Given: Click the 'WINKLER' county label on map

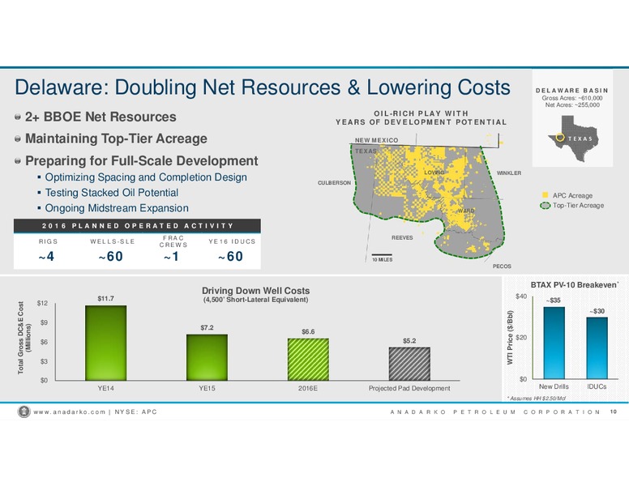Looking at the screenshot, I should (509, 173).
